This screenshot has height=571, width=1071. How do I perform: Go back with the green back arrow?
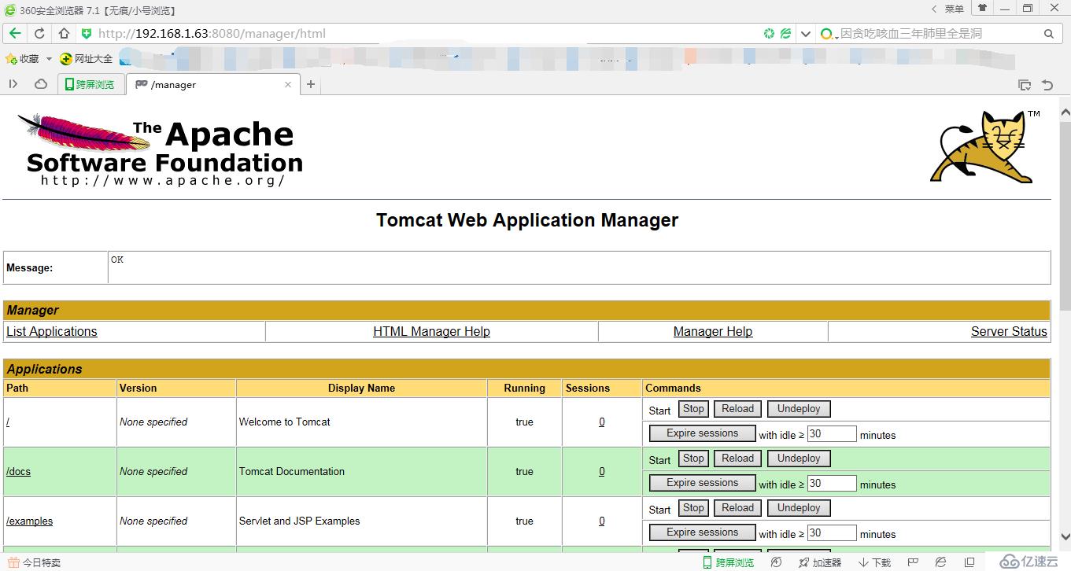click(15, 34)
